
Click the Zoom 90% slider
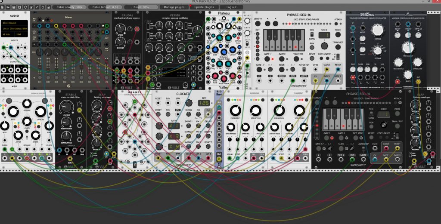pyautogui.click(x=141, y=7)
